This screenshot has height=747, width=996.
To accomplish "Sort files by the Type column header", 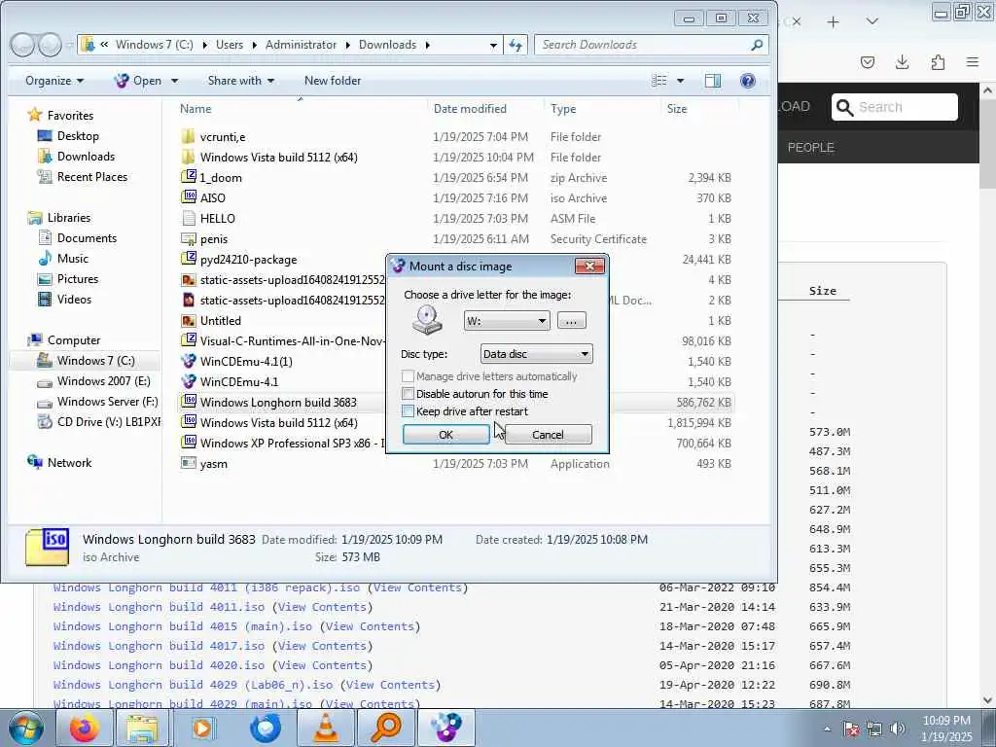I will tap(563, 109).
